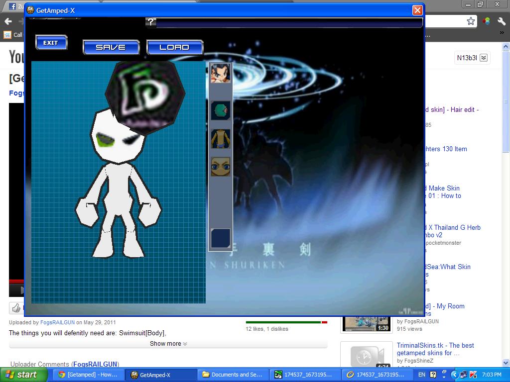Click the network computers tray icon
The height and width of the screenshot is (382, 510).
[x=464, y=375]
